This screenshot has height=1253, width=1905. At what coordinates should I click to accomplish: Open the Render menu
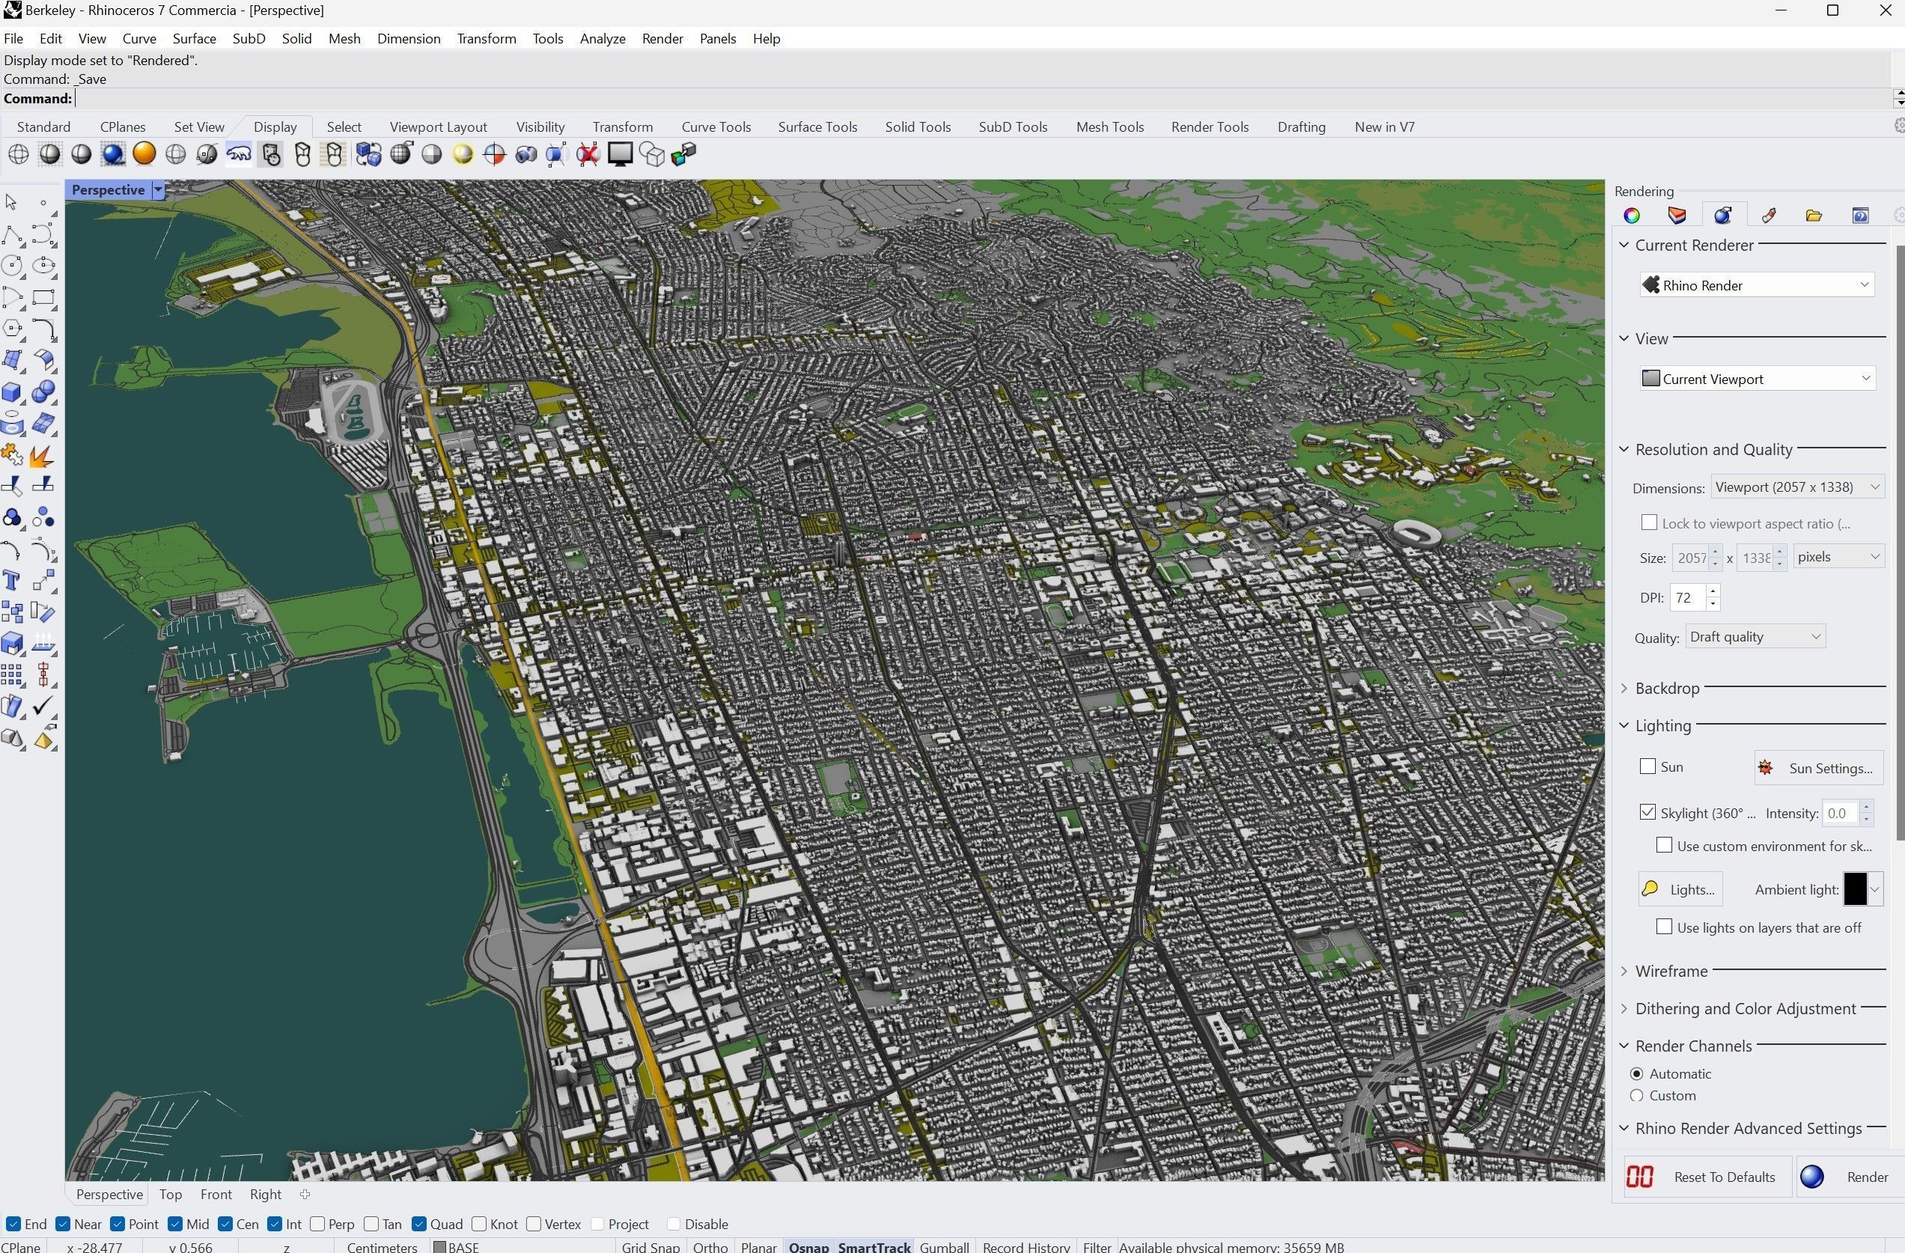coord(662,38)
